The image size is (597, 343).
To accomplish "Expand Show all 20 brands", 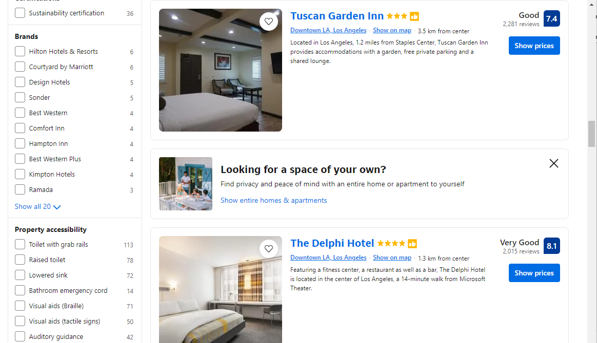I will click(37, 207).
